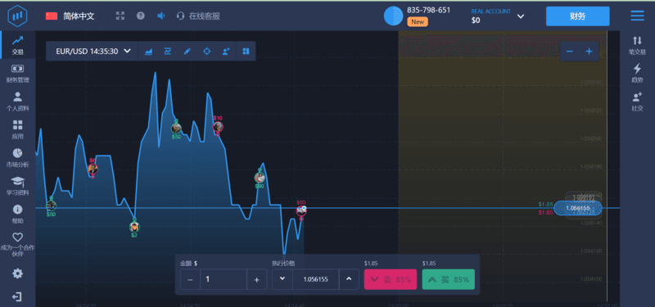Click the red 卖 85% sell button
Screen dimensions: 655x307
pos(391,279)
